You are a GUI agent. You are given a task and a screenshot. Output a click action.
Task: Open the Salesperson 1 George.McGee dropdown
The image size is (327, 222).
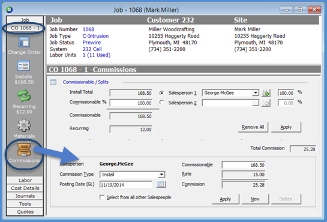[x=256, y=93]
